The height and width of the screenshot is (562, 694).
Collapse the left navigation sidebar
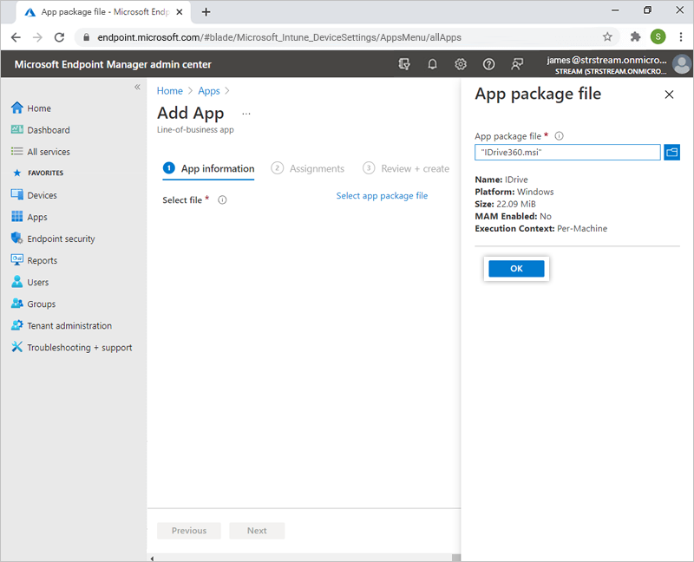pos(137,88)
